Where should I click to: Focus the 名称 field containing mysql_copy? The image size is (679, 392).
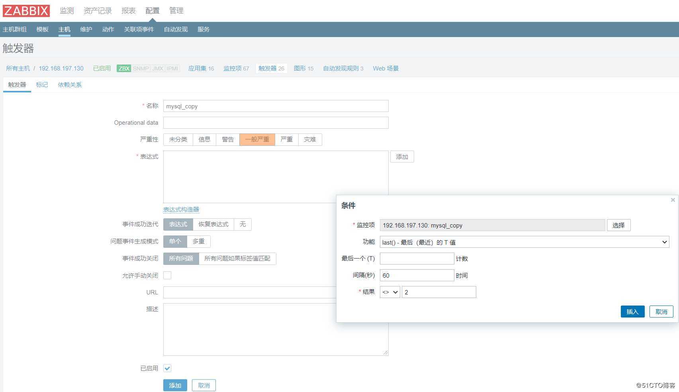coord(276,106)
